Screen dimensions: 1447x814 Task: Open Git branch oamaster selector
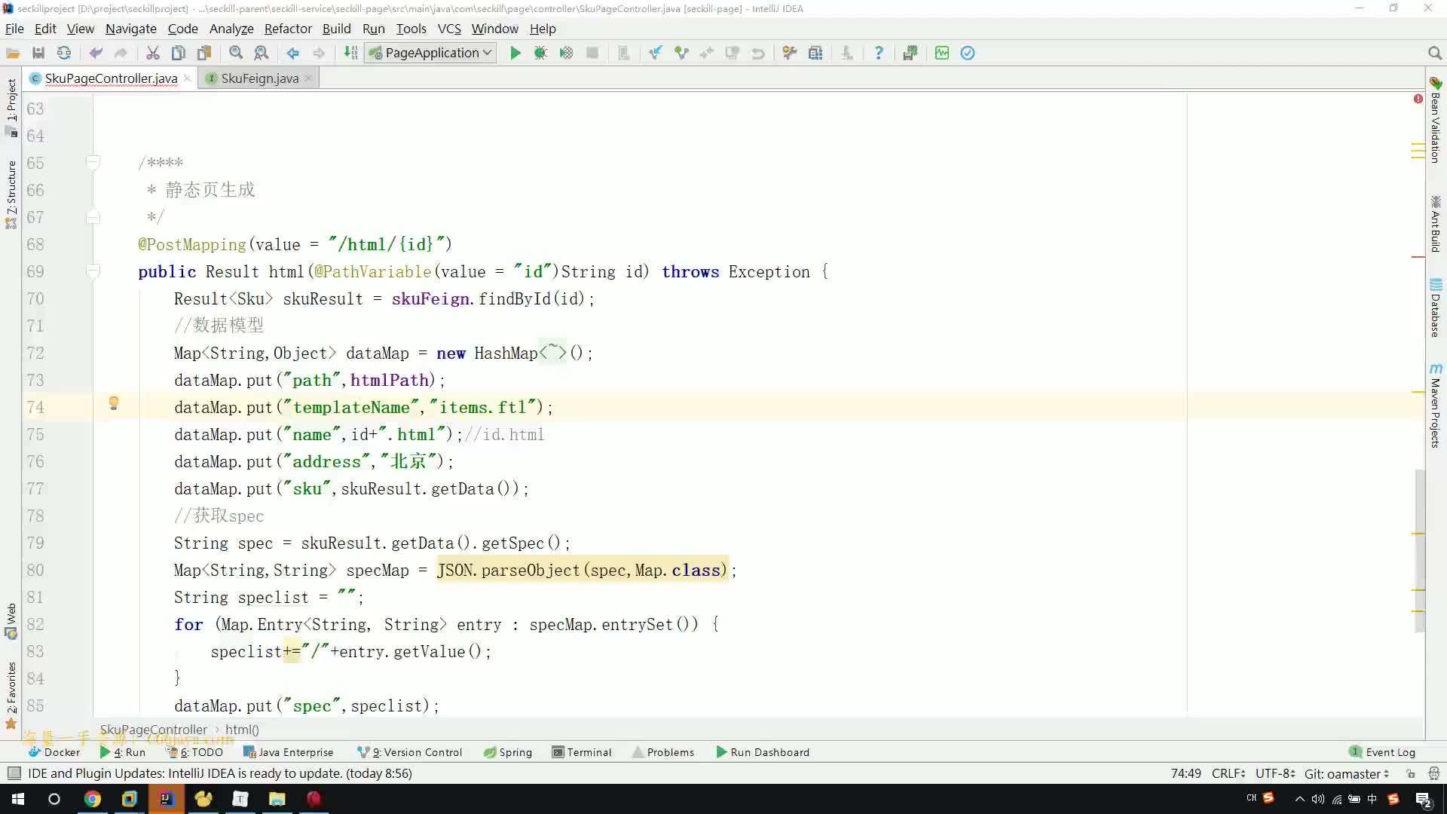click(x=1347, y=773)
